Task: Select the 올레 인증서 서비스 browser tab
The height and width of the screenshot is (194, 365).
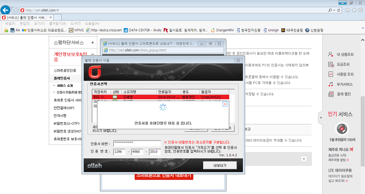Action: [x=27, y=18]
